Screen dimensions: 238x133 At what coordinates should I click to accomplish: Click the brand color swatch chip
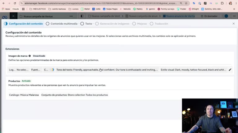coord(49,70)
